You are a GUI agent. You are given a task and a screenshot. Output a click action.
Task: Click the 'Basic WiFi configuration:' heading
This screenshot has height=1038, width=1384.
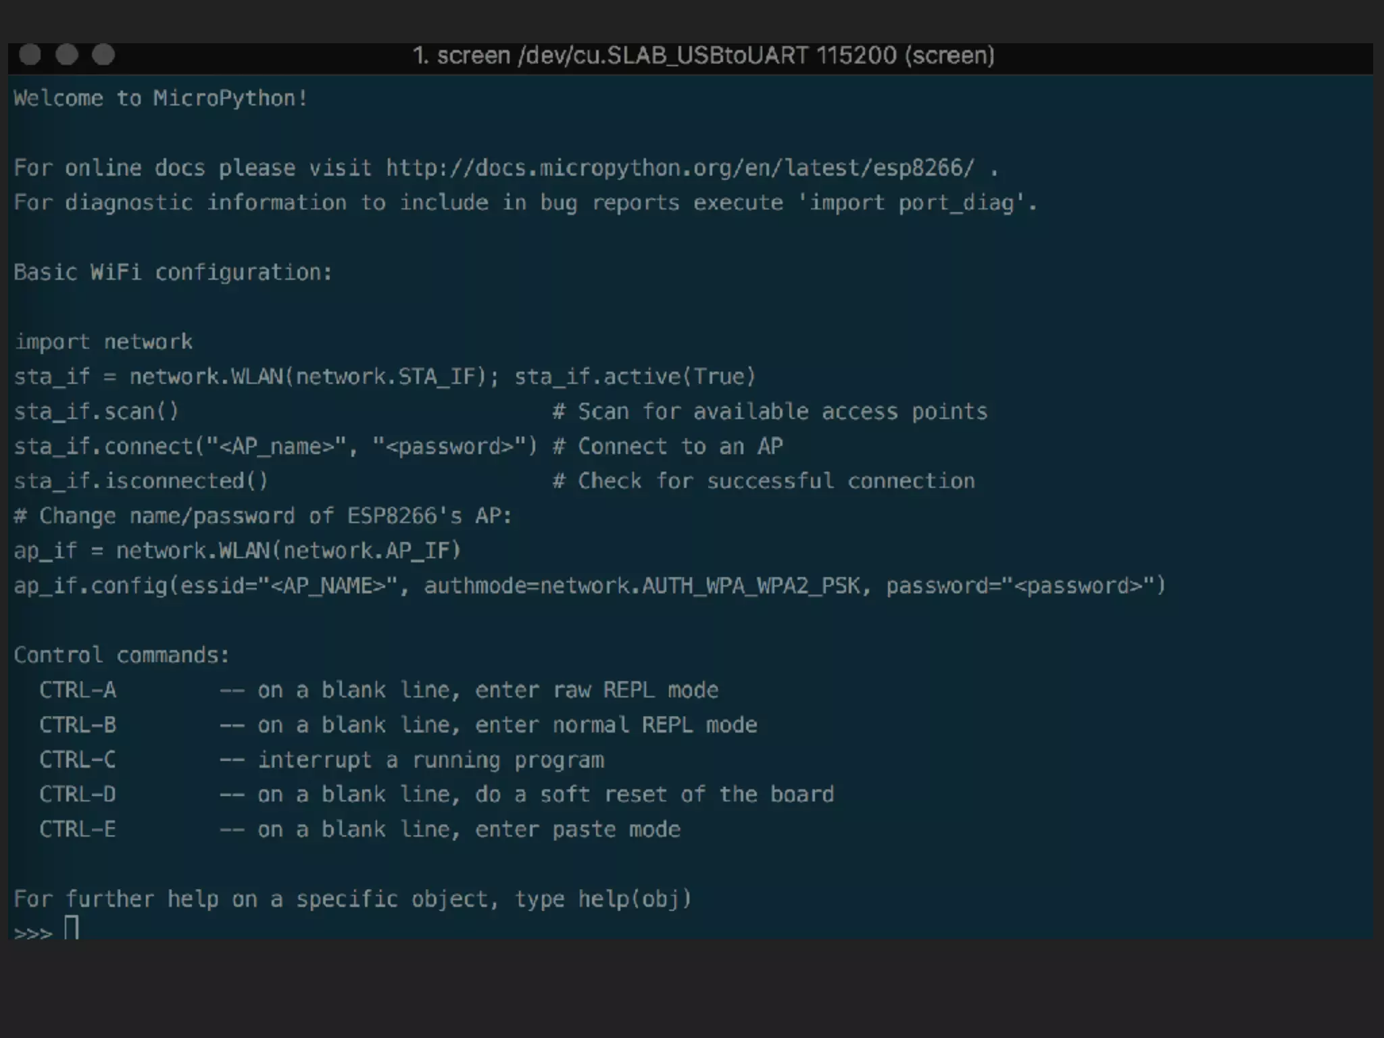click(173, 272)
